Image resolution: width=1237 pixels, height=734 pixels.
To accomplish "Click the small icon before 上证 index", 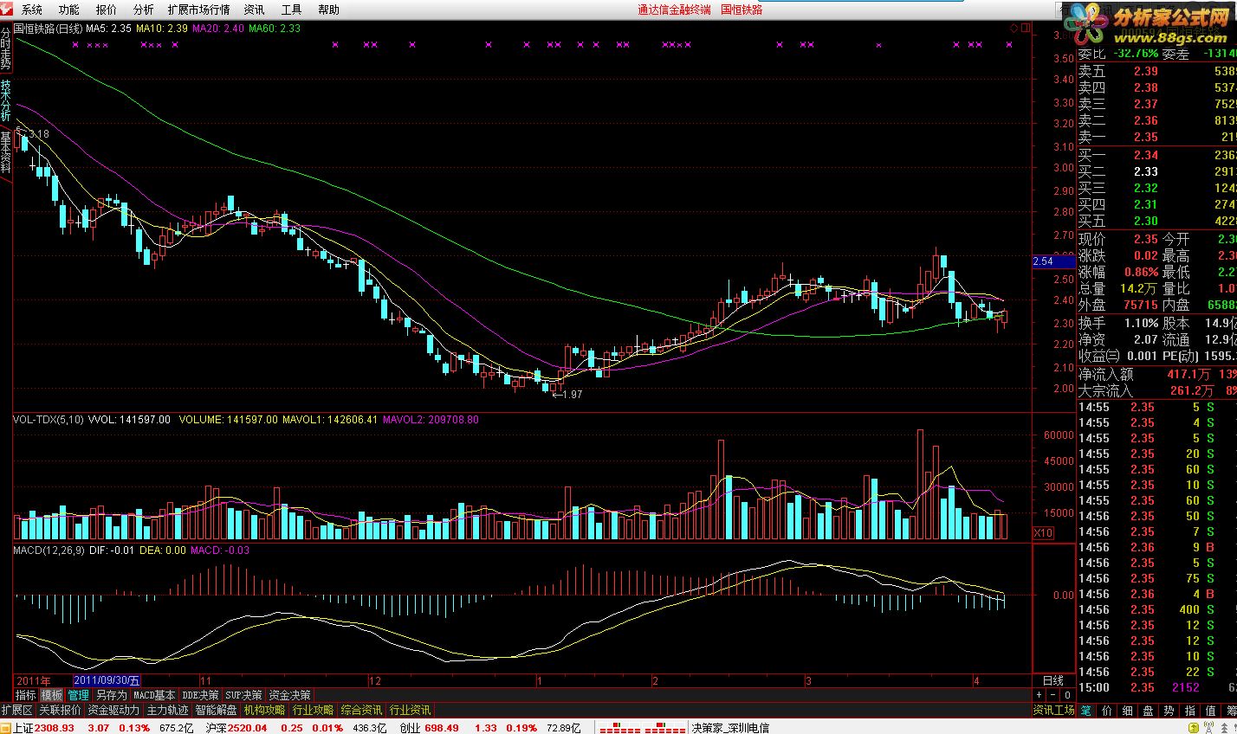I will [6, 728].
